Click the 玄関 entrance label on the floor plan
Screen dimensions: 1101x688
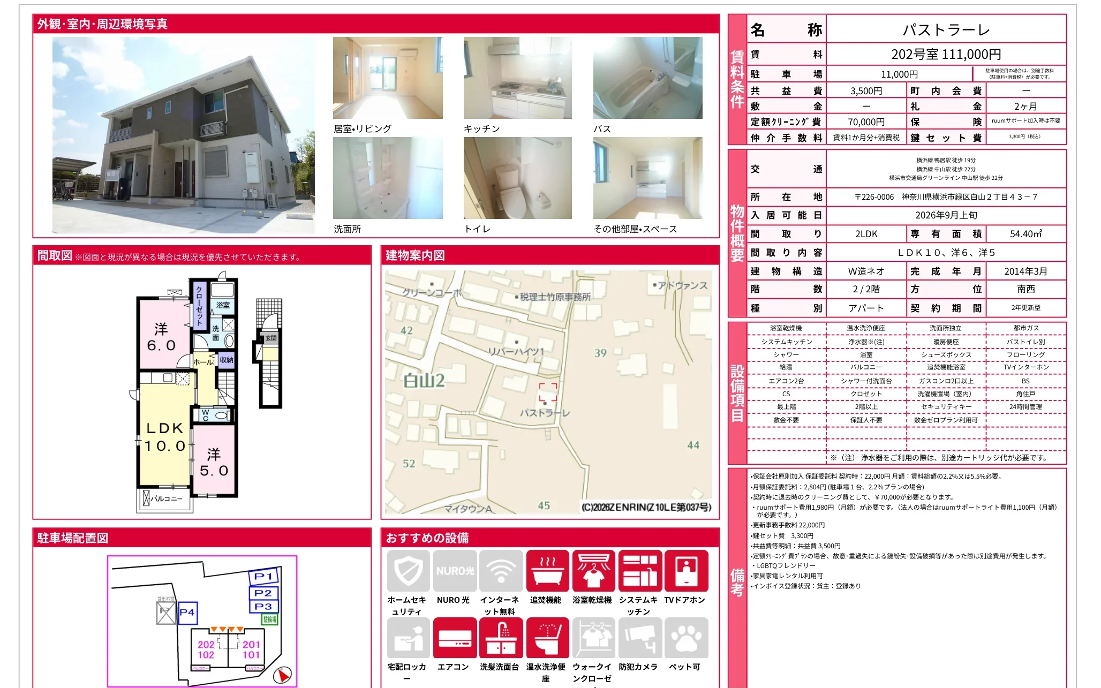click(271, 338)
